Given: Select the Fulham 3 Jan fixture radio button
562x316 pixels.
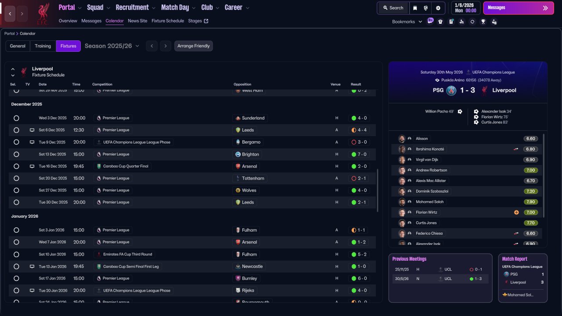Looking at the screenshot, I should pyautogui.click(x=16, y=230).
